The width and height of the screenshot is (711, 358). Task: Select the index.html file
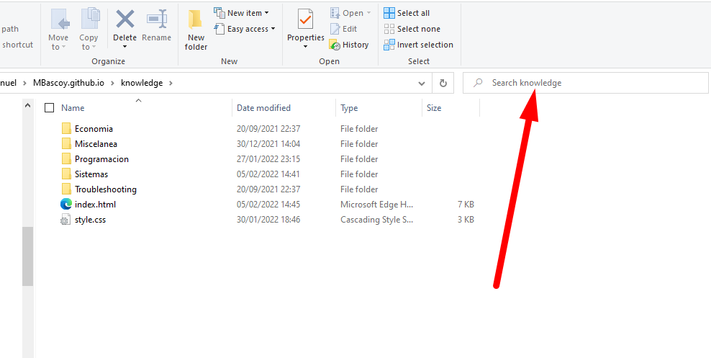(x=95, y=205)
